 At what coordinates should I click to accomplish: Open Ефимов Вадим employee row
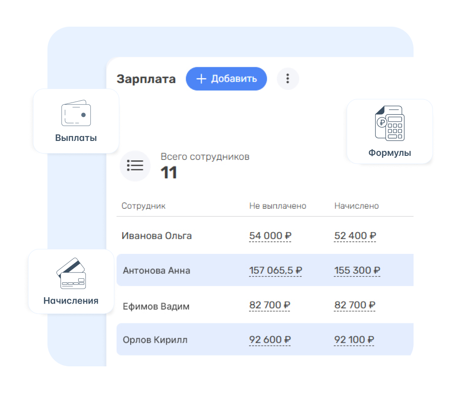point(156,306)
